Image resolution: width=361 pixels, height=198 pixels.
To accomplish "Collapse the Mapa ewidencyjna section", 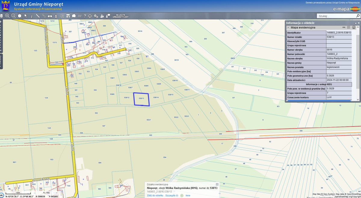I will pos(288,27).
